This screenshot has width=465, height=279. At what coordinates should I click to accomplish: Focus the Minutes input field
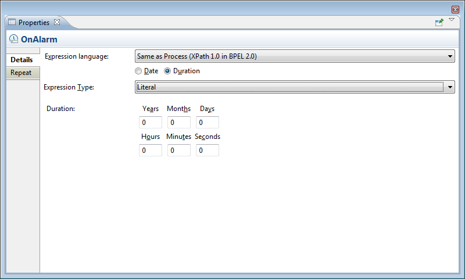(179, 151)
